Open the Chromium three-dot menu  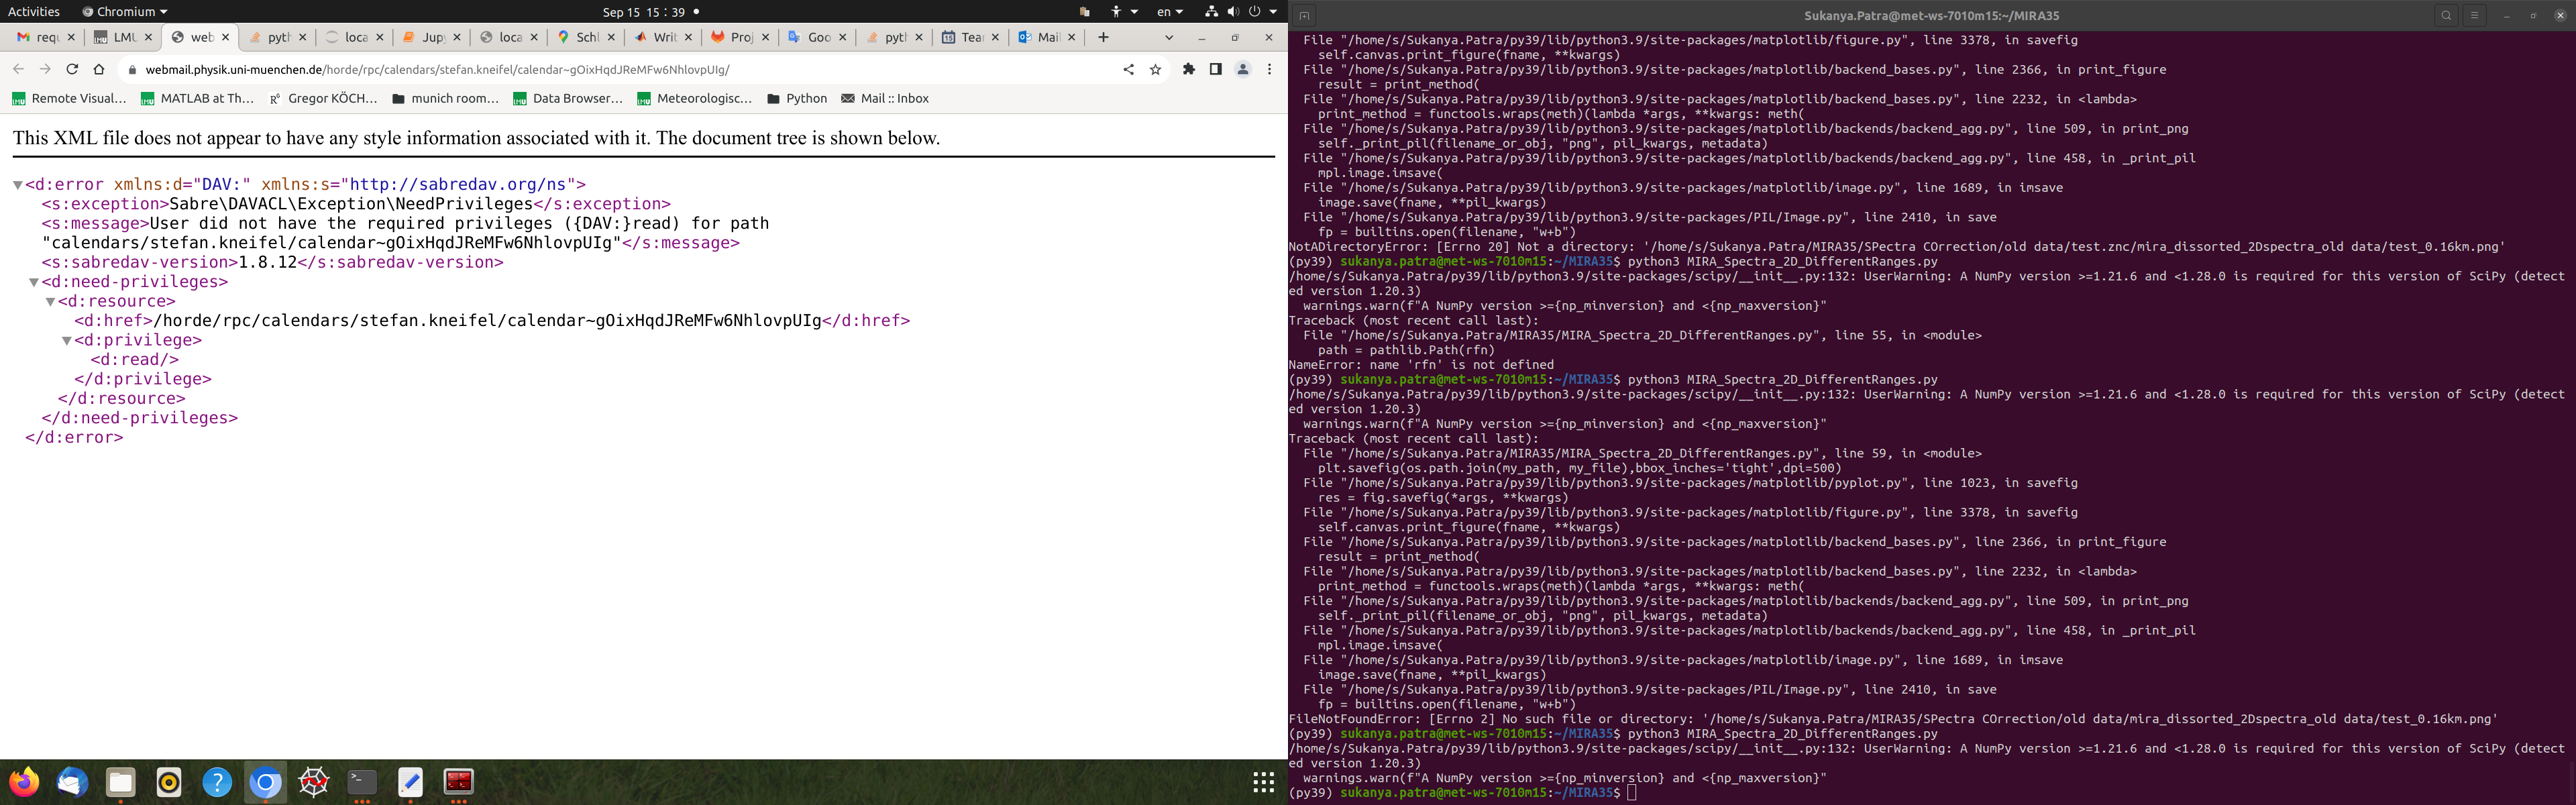1269,69
